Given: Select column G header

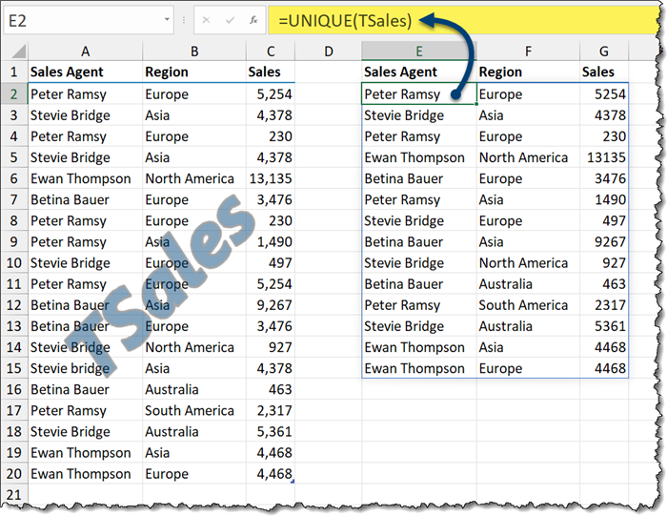Looking at the screenshot, I should [604, 51].
